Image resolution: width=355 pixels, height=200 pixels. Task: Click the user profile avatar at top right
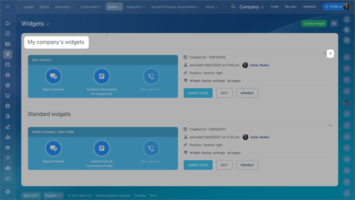pos(347,7)
